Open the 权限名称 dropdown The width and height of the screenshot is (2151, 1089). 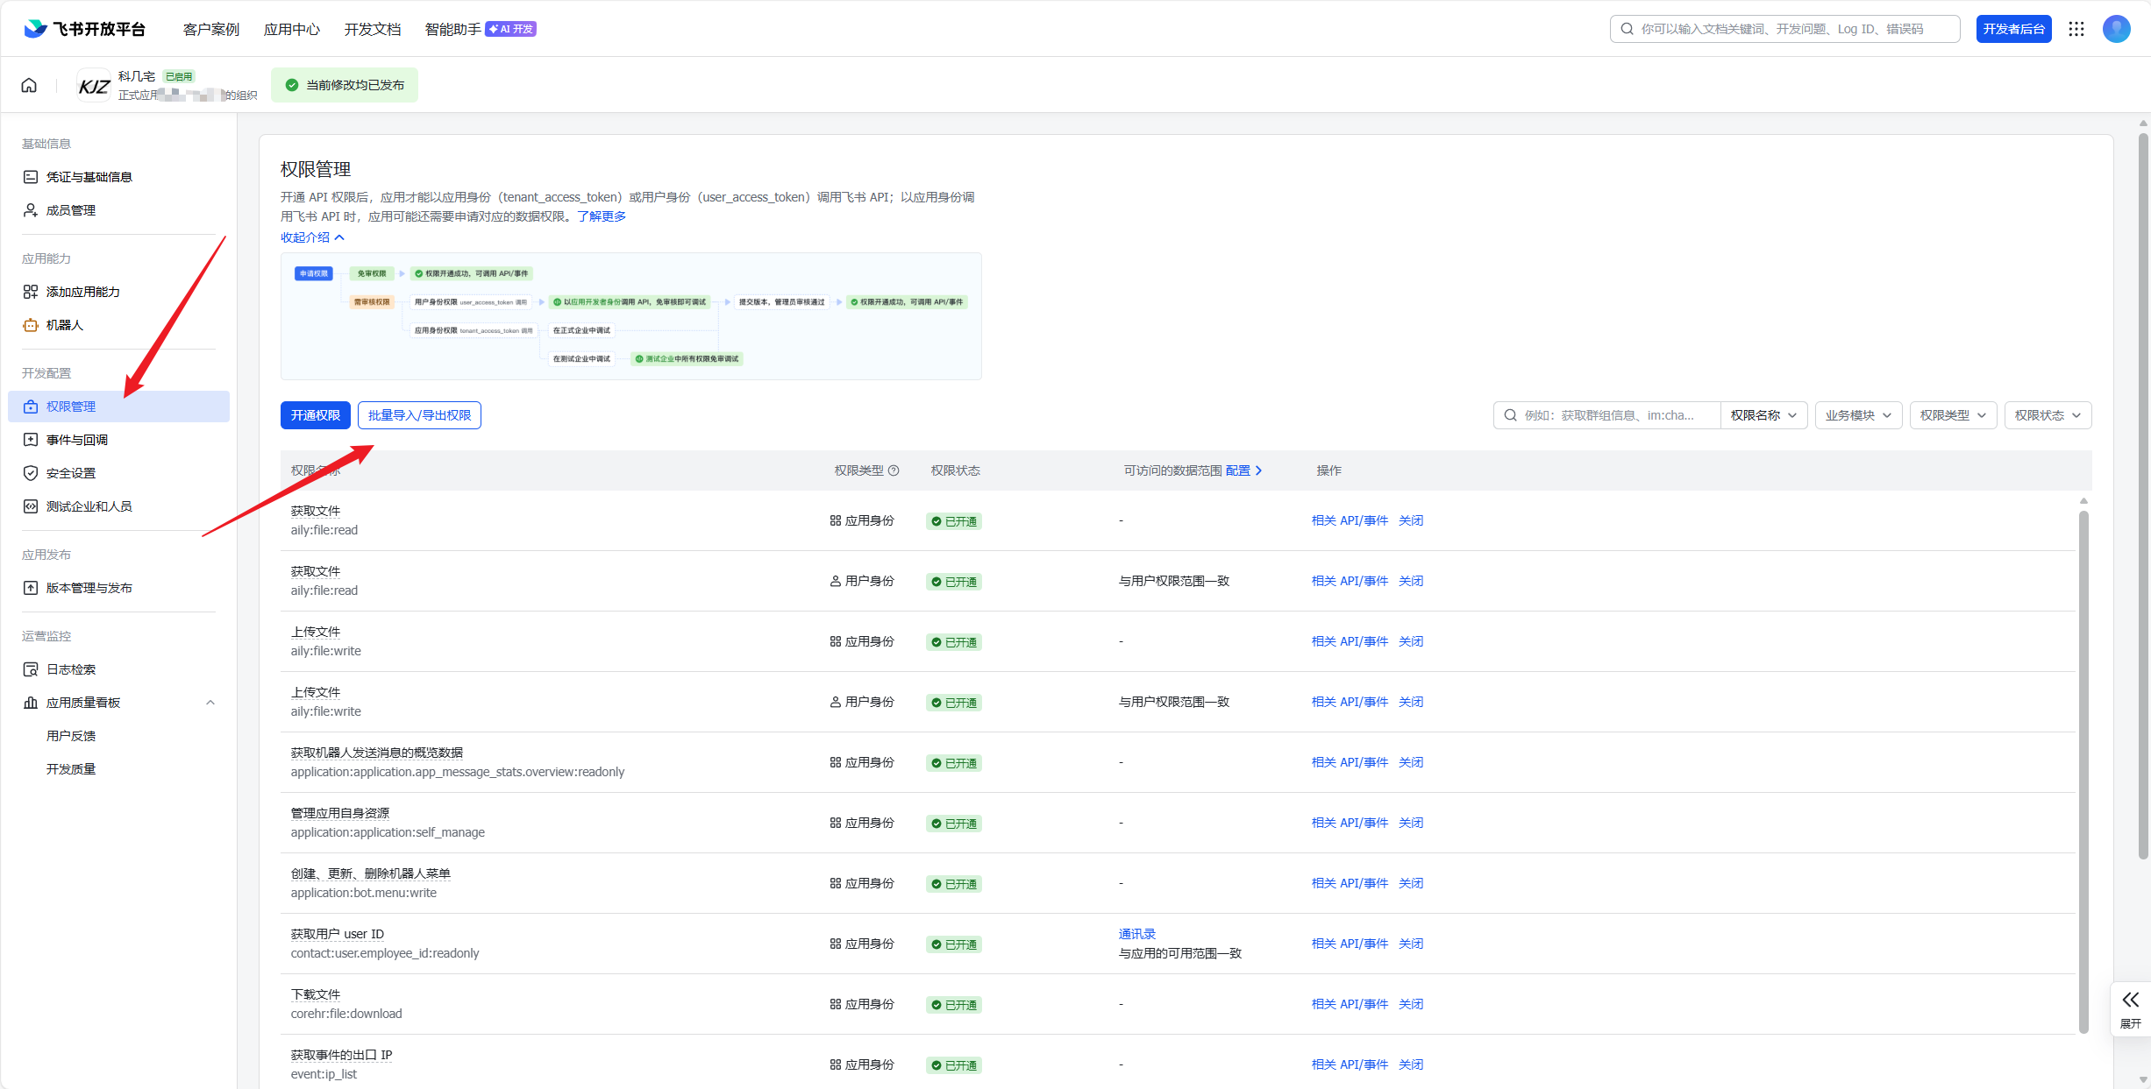pos(1763,415)
